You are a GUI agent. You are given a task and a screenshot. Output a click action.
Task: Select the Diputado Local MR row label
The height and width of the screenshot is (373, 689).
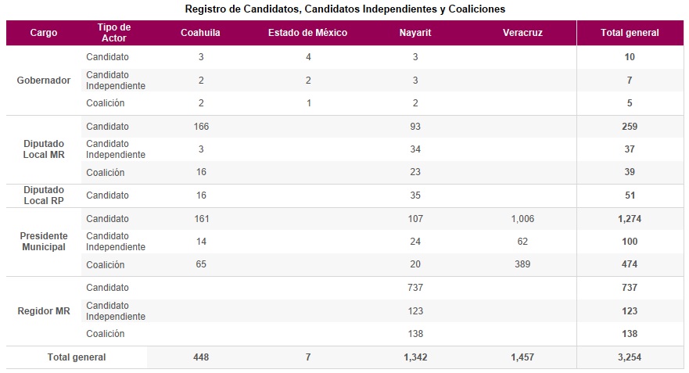coord(44,149)
